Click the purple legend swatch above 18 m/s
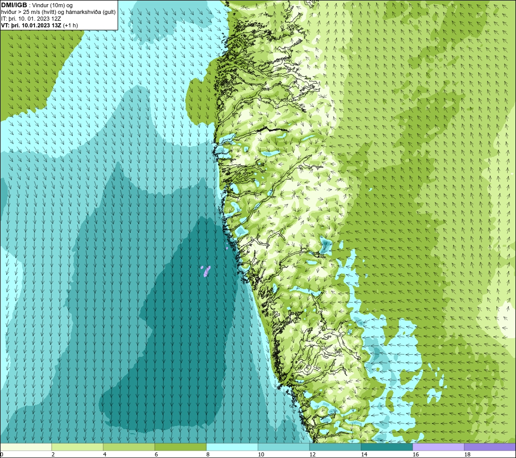 [490, 447]
